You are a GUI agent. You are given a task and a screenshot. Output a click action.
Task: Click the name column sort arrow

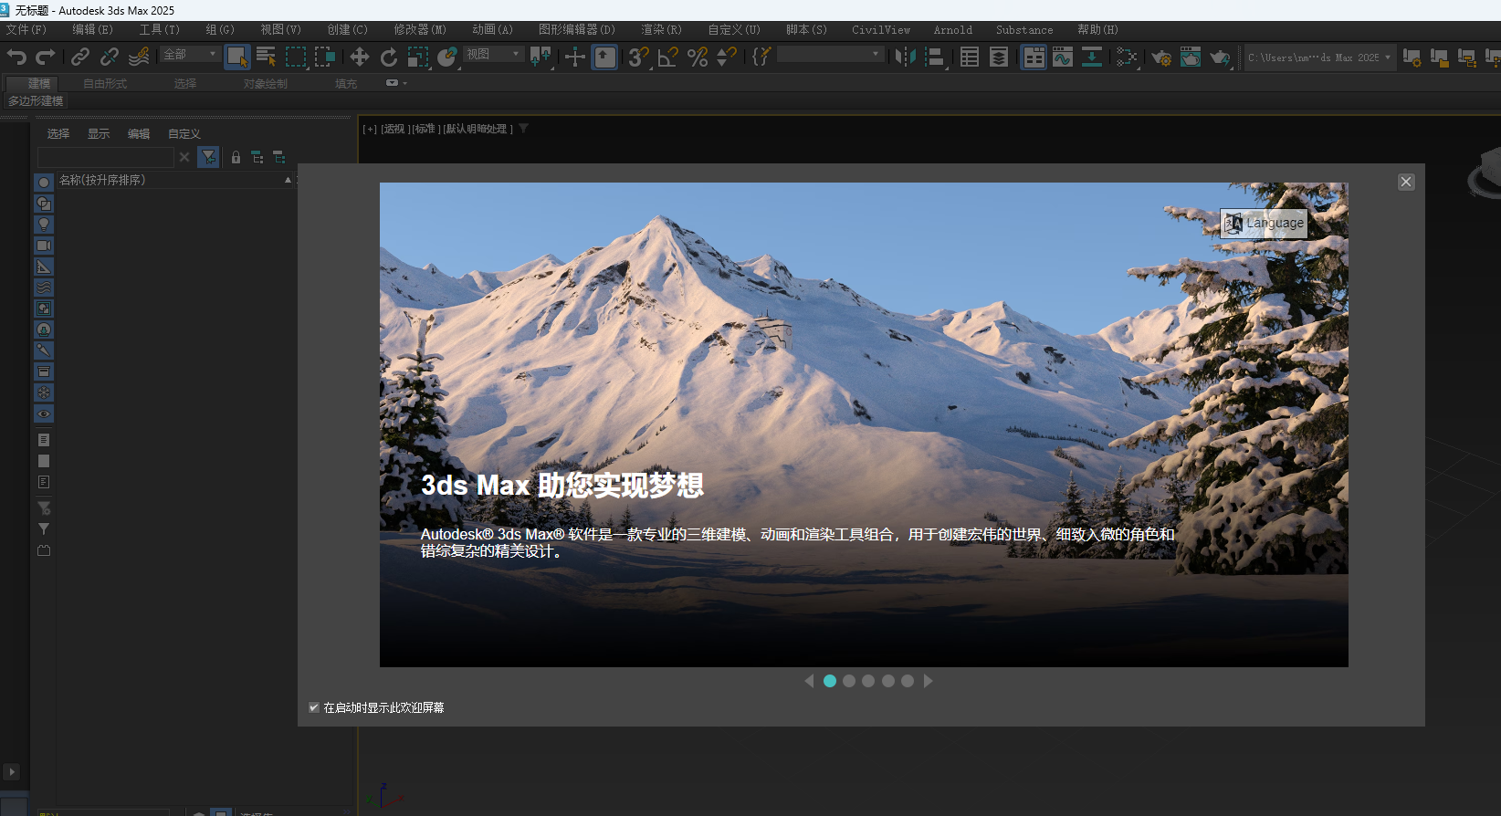[x=288, y=180]
